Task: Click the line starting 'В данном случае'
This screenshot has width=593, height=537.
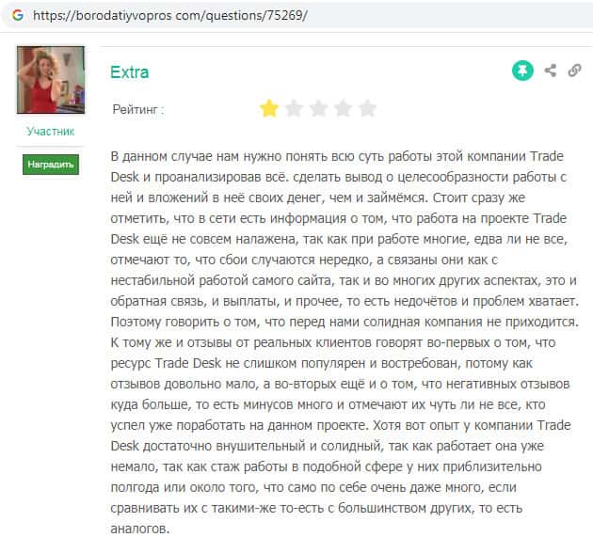Action: tap(337, 156)
